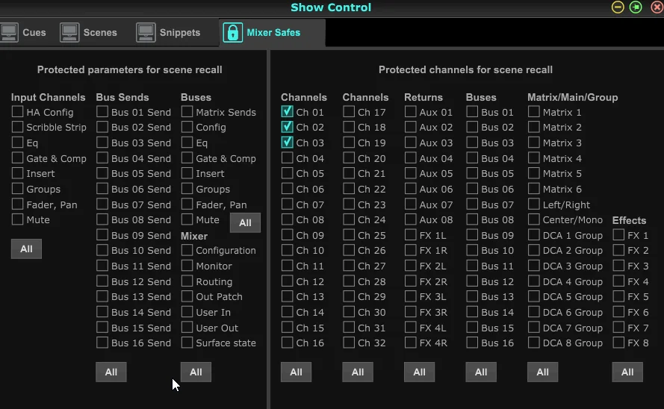This screenshot has height=409, width=664.
Task: Select All for Channels 01-16
Action: [x=296, y=372]
